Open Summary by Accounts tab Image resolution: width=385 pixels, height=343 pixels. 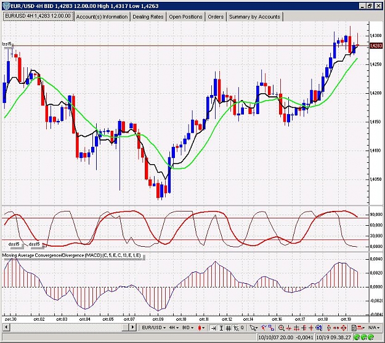pyautogui.click(x=254, y=17)
